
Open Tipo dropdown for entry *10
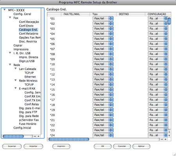pos(103,64)
